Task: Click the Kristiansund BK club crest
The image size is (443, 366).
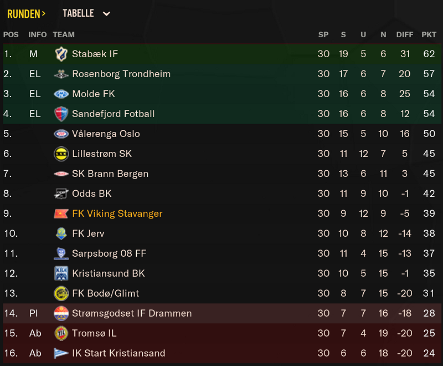Action: click(x=61, y=273)
